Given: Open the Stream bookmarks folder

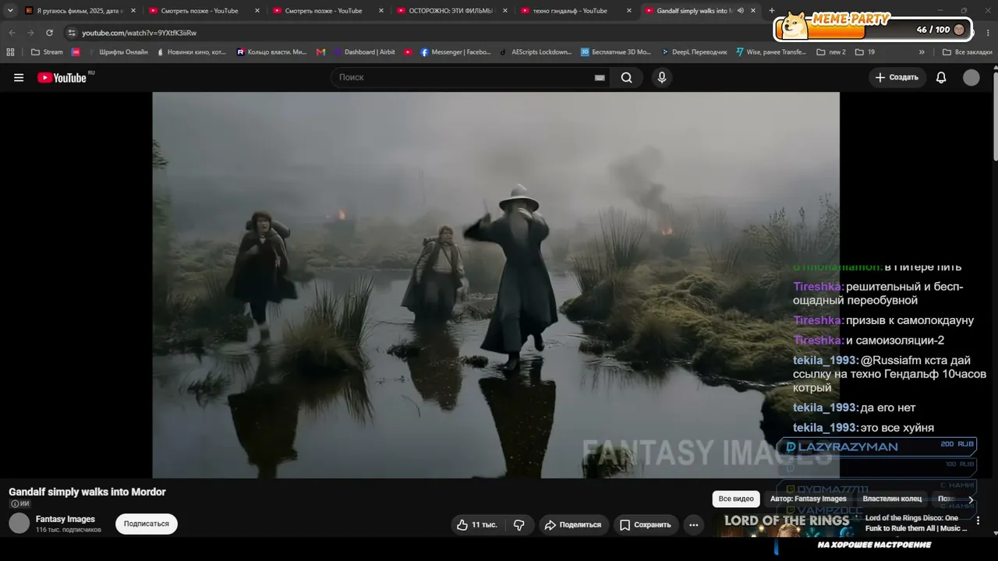Looking at the screenshot, I should click(x=47, y=52).
